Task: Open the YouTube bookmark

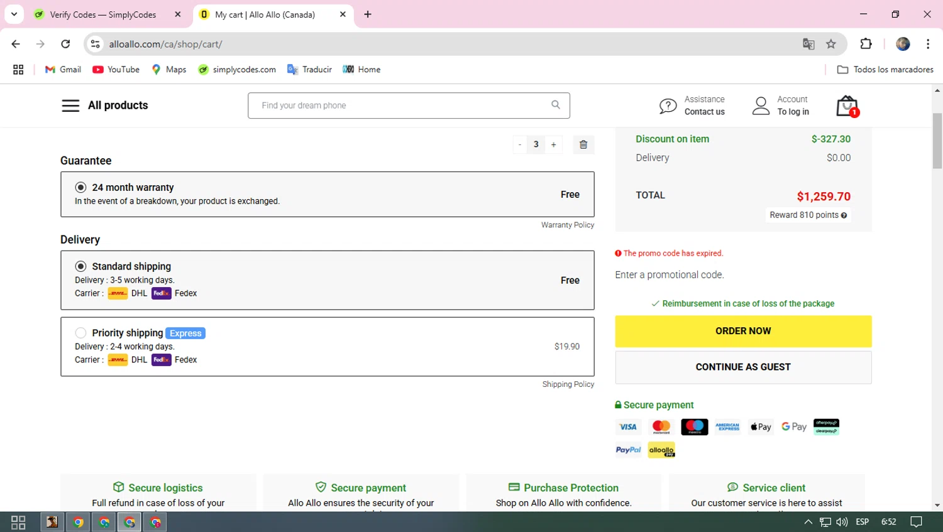Action: pyautogui.click(x=116, y=70)
